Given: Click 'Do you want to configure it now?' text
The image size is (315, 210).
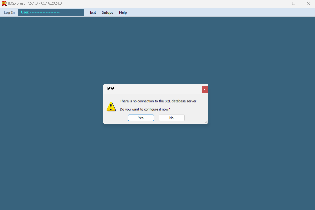Looking at the screenshot, I should coord(145,109).
